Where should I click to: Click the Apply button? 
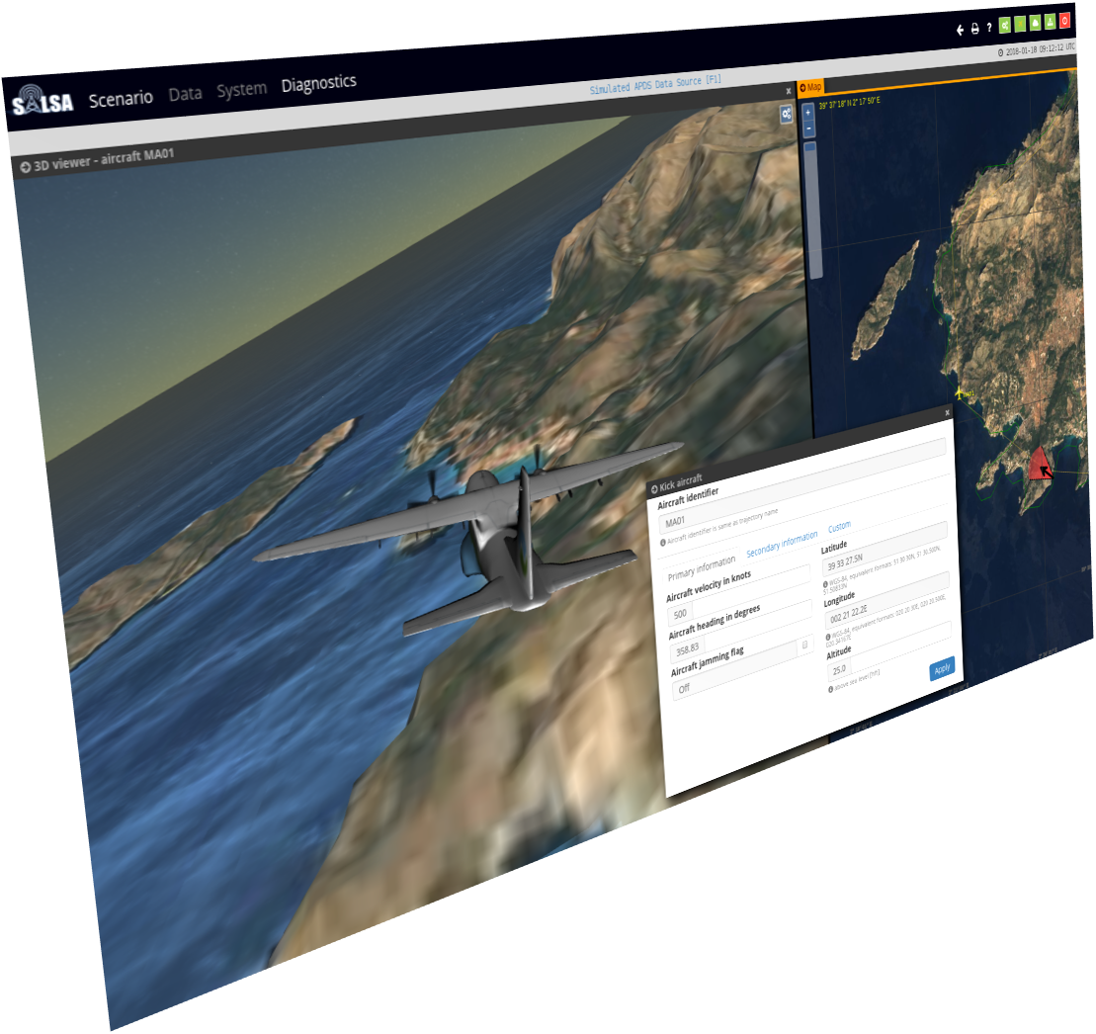coord(942,669)
